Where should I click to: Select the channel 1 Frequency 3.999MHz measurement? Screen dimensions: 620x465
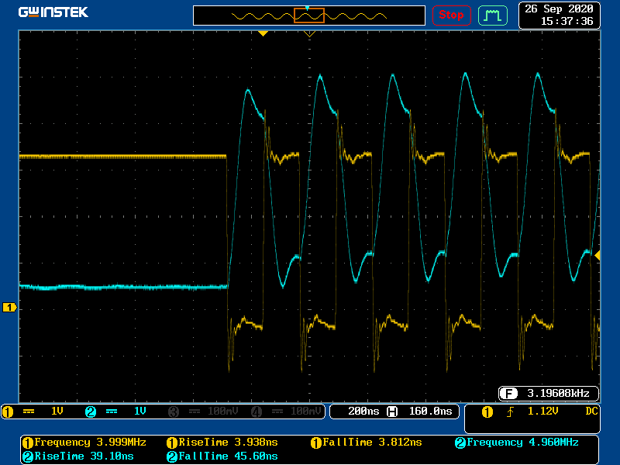click(x=84, y=443)
